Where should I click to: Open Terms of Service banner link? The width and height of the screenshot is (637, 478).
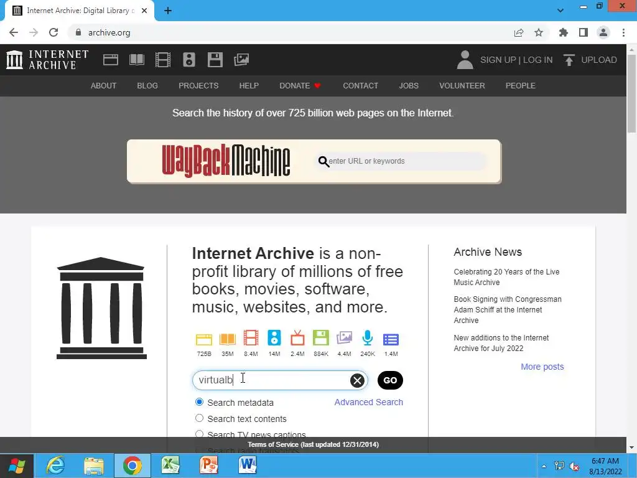[x=314, y=444]
